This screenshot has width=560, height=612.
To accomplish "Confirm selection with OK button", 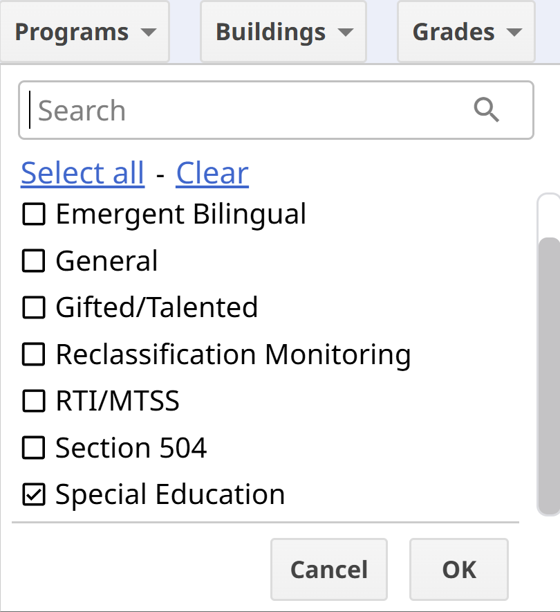I will [x=459, y=570].
